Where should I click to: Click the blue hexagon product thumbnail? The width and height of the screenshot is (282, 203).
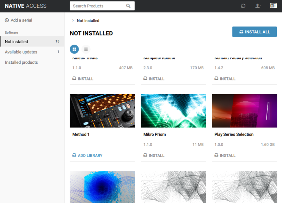point(102,187)
